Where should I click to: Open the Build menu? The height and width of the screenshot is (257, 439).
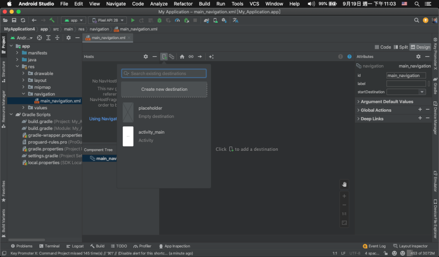[204, 4]
